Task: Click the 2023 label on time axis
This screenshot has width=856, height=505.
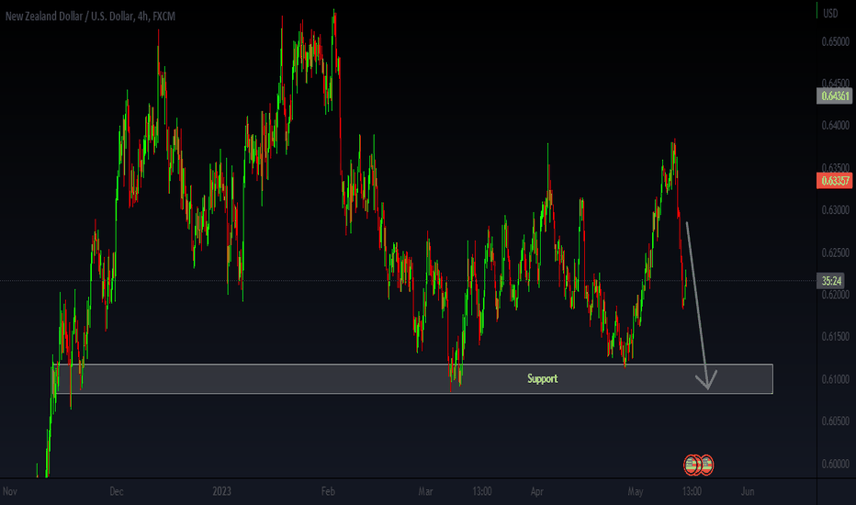Action: coord(221,491)
